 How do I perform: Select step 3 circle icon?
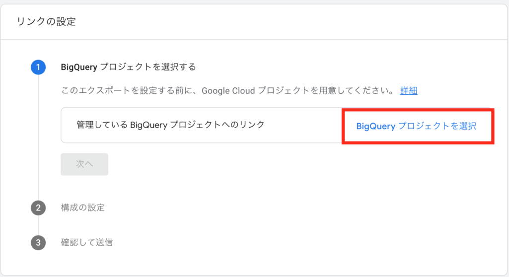click(x=38, y=243)
